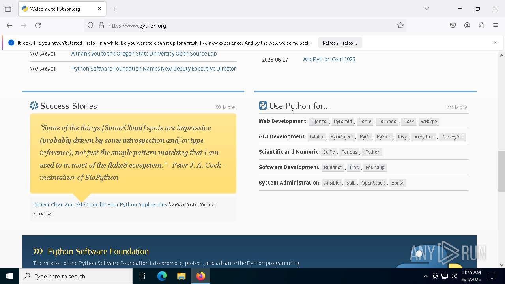This screenshot has width=505, height=284.
Task: Open SciPy tag link
Action: click(329, 152)
